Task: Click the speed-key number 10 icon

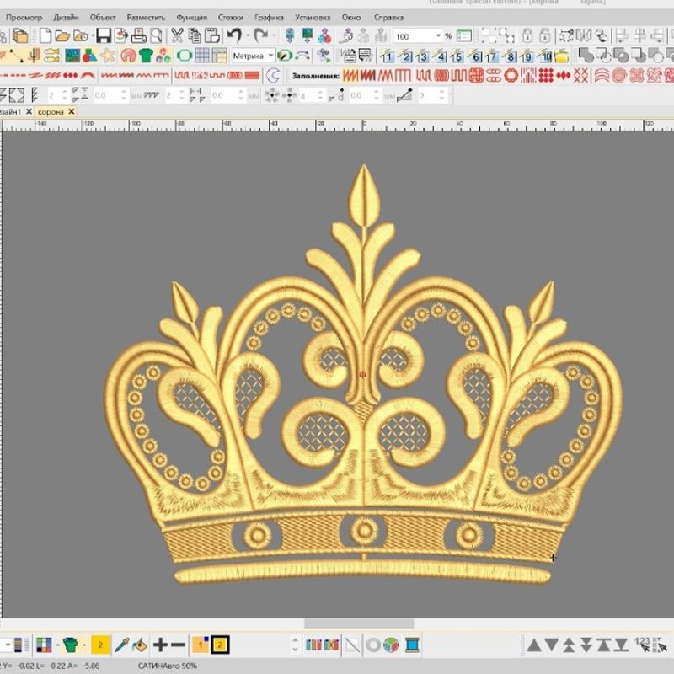Action: (544, 56)
